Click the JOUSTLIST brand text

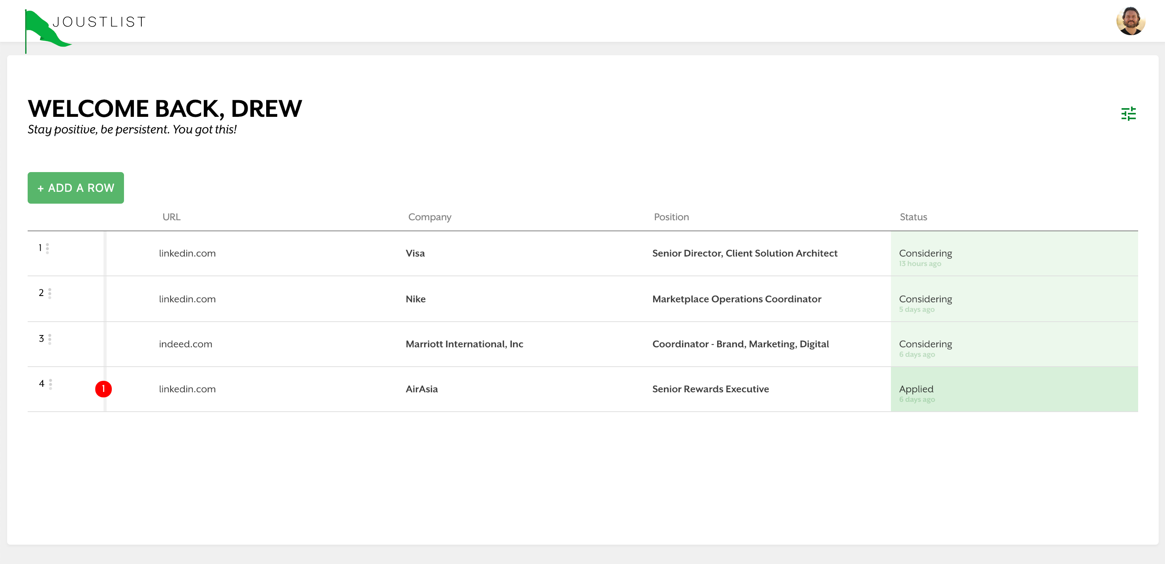tap(100, 22)
